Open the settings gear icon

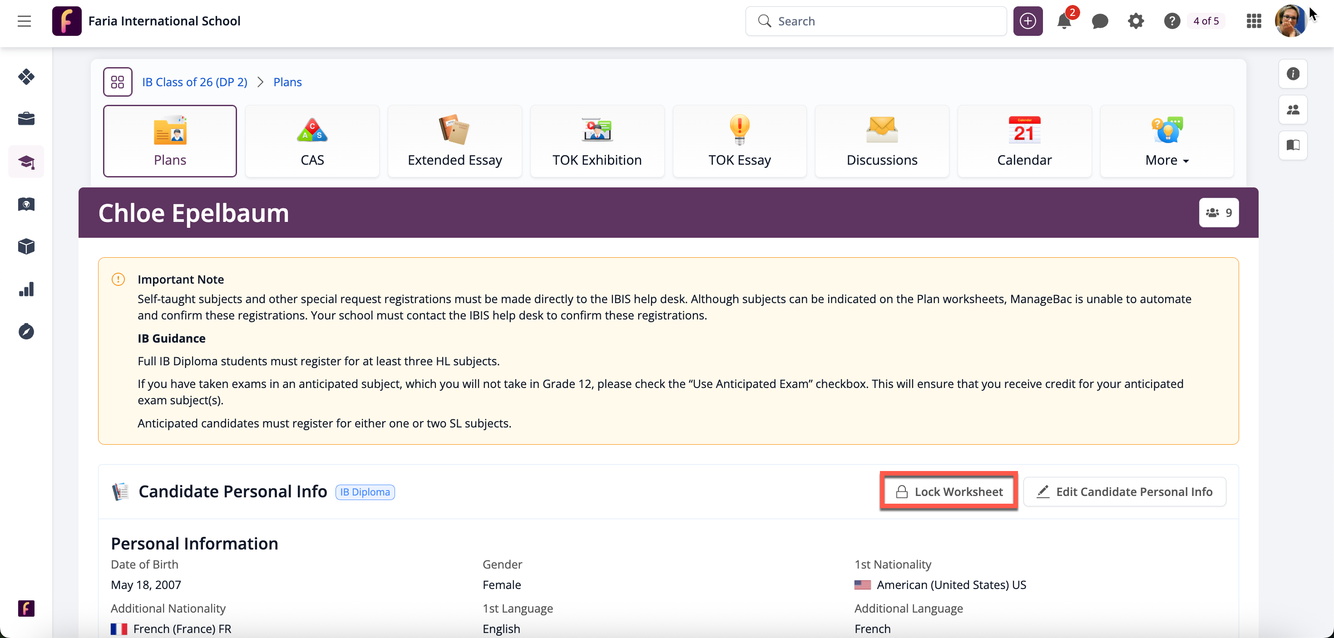[1136, 21]
